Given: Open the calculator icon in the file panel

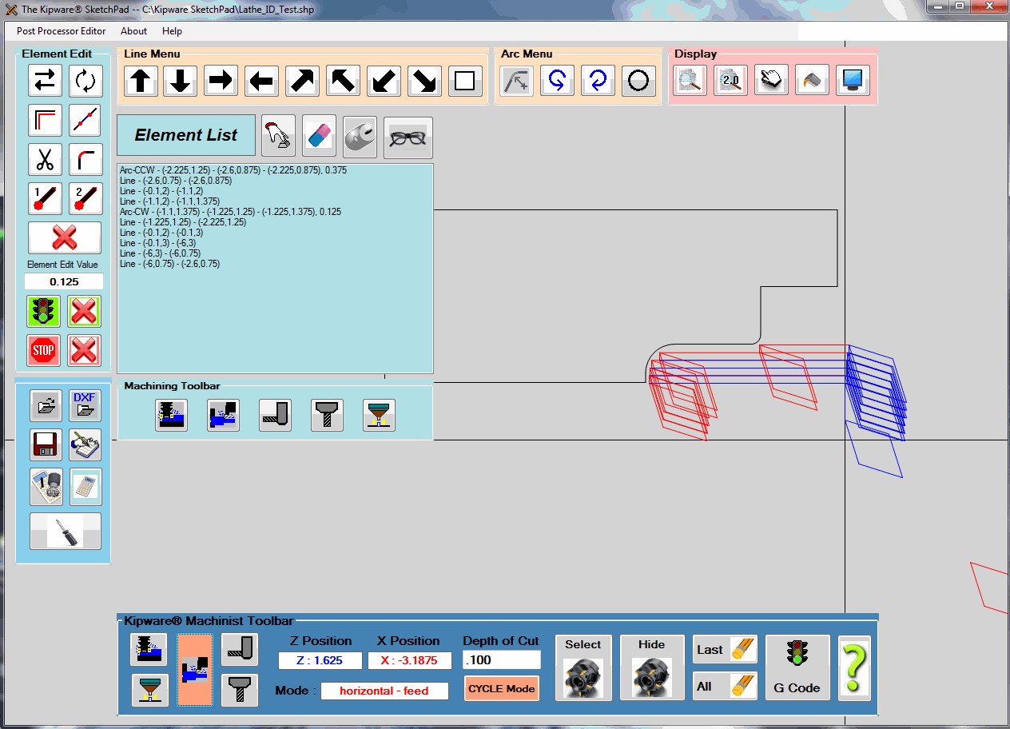Looking at the screenshot, I should pos(85,487).
